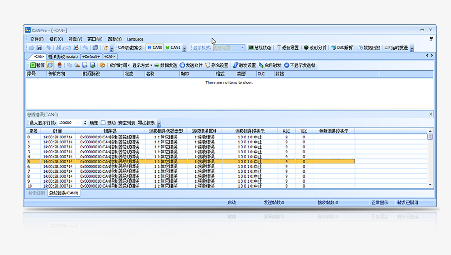Viewport: 451px width, 255px height.
Task: Click the blue tag icon in the main toolbar
Action: click(x=49, y=47)
